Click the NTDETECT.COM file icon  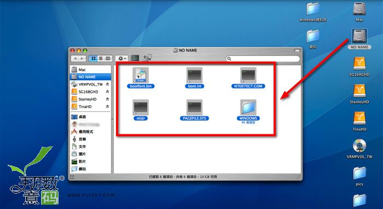(x=248, y=75)
